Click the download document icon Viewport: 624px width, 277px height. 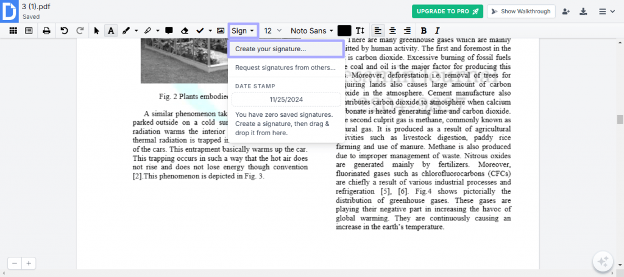tap(583, 12)
